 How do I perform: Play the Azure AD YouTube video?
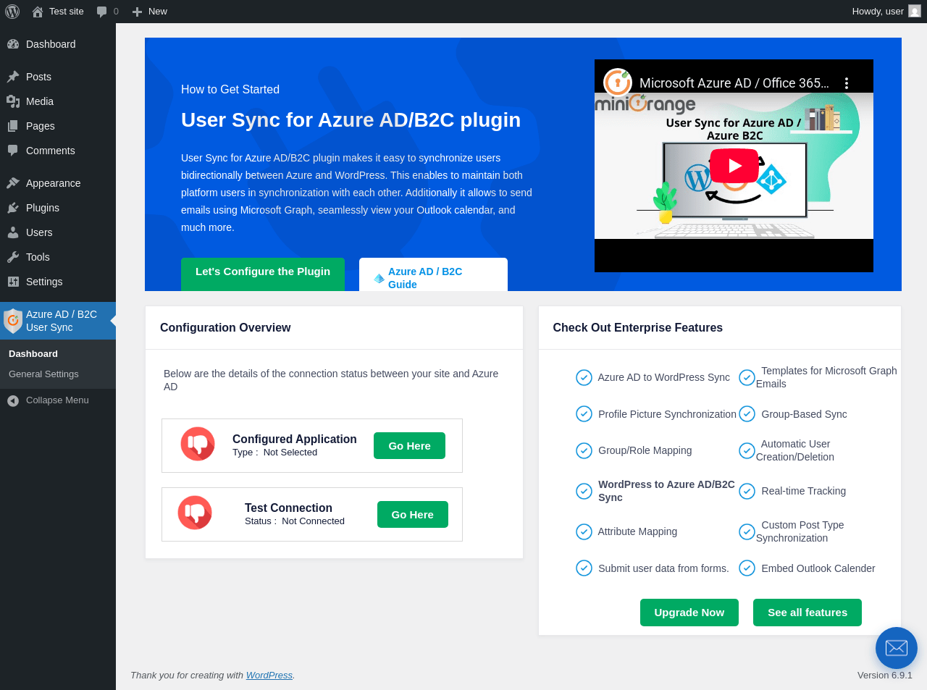pos(734,166)
